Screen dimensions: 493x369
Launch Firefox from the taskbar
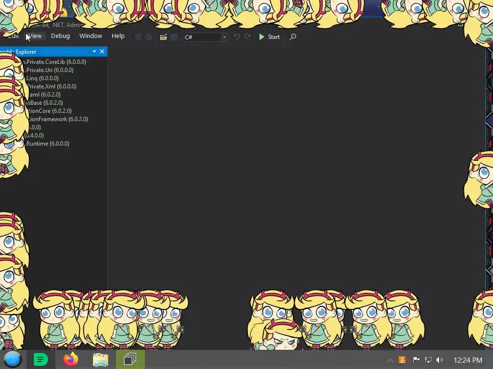coord(71,359)
